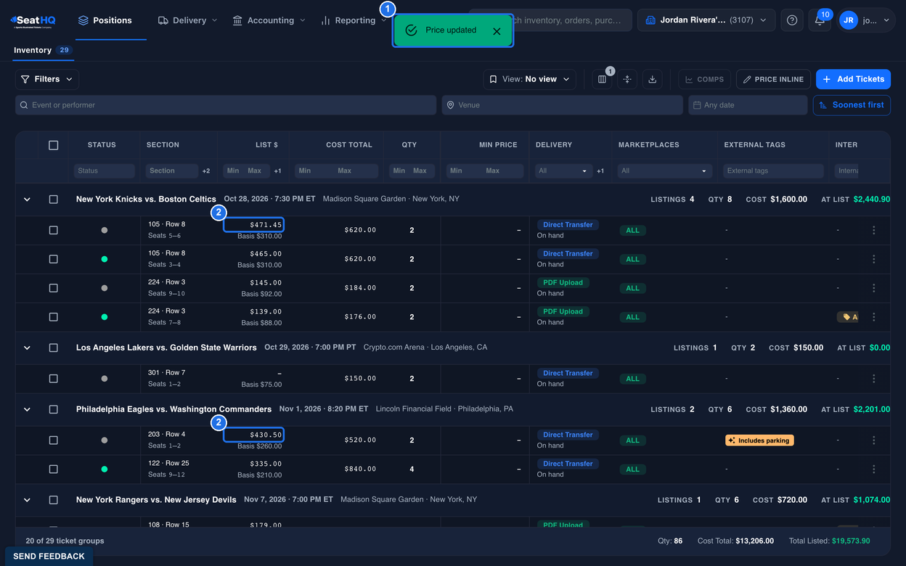
Task: Click green status dot for 122 Row 25
Action: (x=105, y=469)
